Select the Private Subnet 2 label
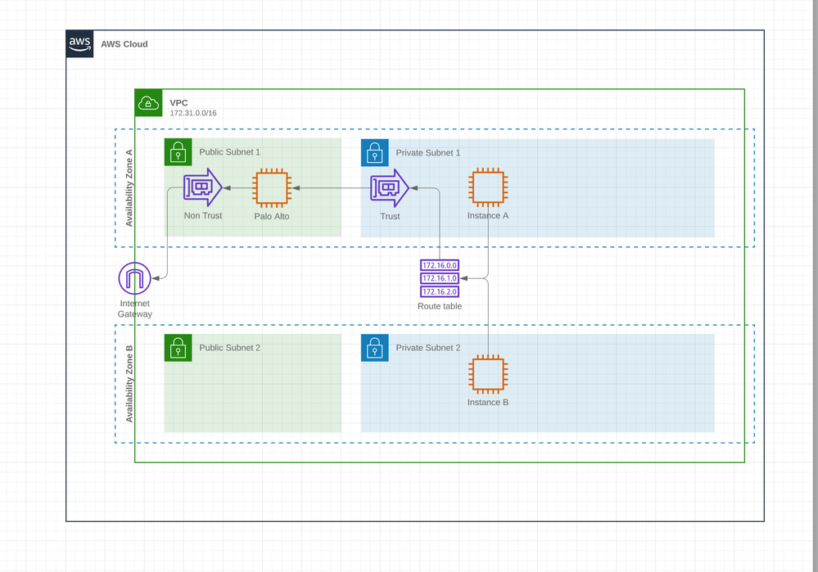Image resolution: width=818 pixels, height=572 pixels. (x=428, y=348)
